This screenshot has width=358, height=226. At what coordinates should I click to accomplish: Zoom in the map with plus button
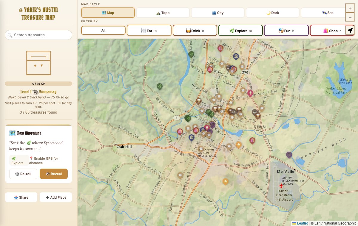click(x=350, y=9)
